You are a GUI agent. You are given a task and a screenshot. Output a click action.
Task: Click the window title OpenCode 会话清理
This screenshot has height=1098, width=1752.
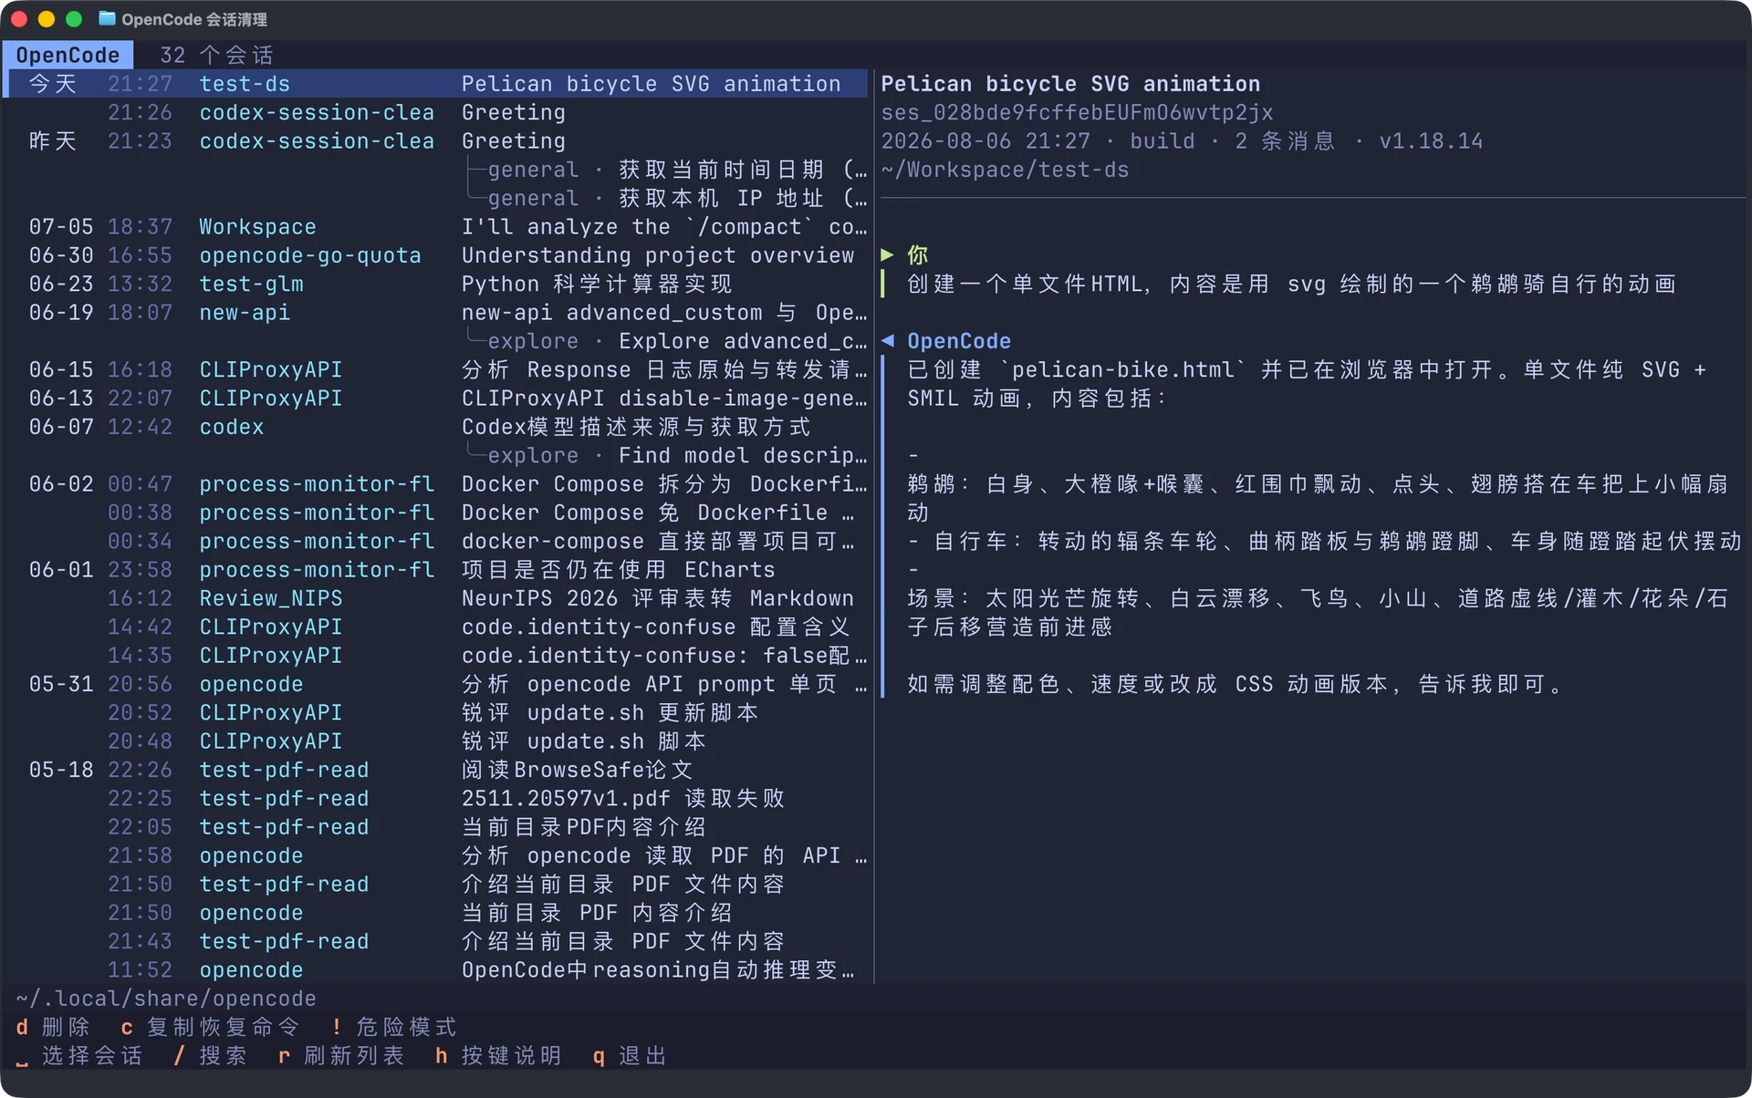pyautogui.click(x=194, y=19)
